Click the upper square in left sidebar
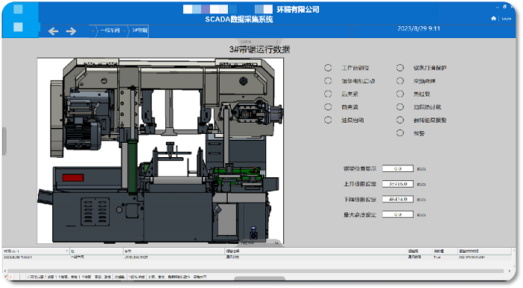The image size is (523, 288). tap(18, 9)
